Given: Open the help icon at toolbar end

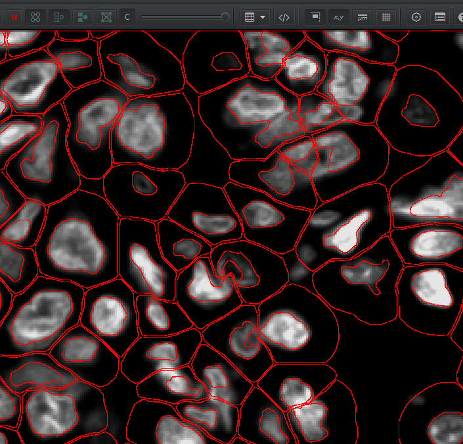Looking at the screenshot, I should pos(459,17).
